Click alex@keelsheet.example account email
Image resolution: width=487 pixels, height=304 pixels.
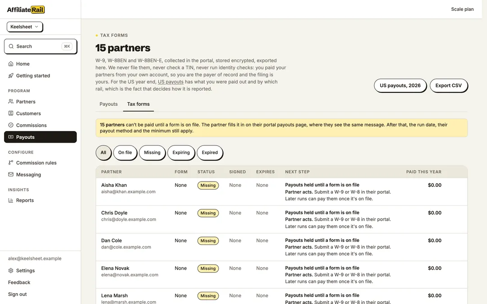pyautogui.click(x=35, y=259)
